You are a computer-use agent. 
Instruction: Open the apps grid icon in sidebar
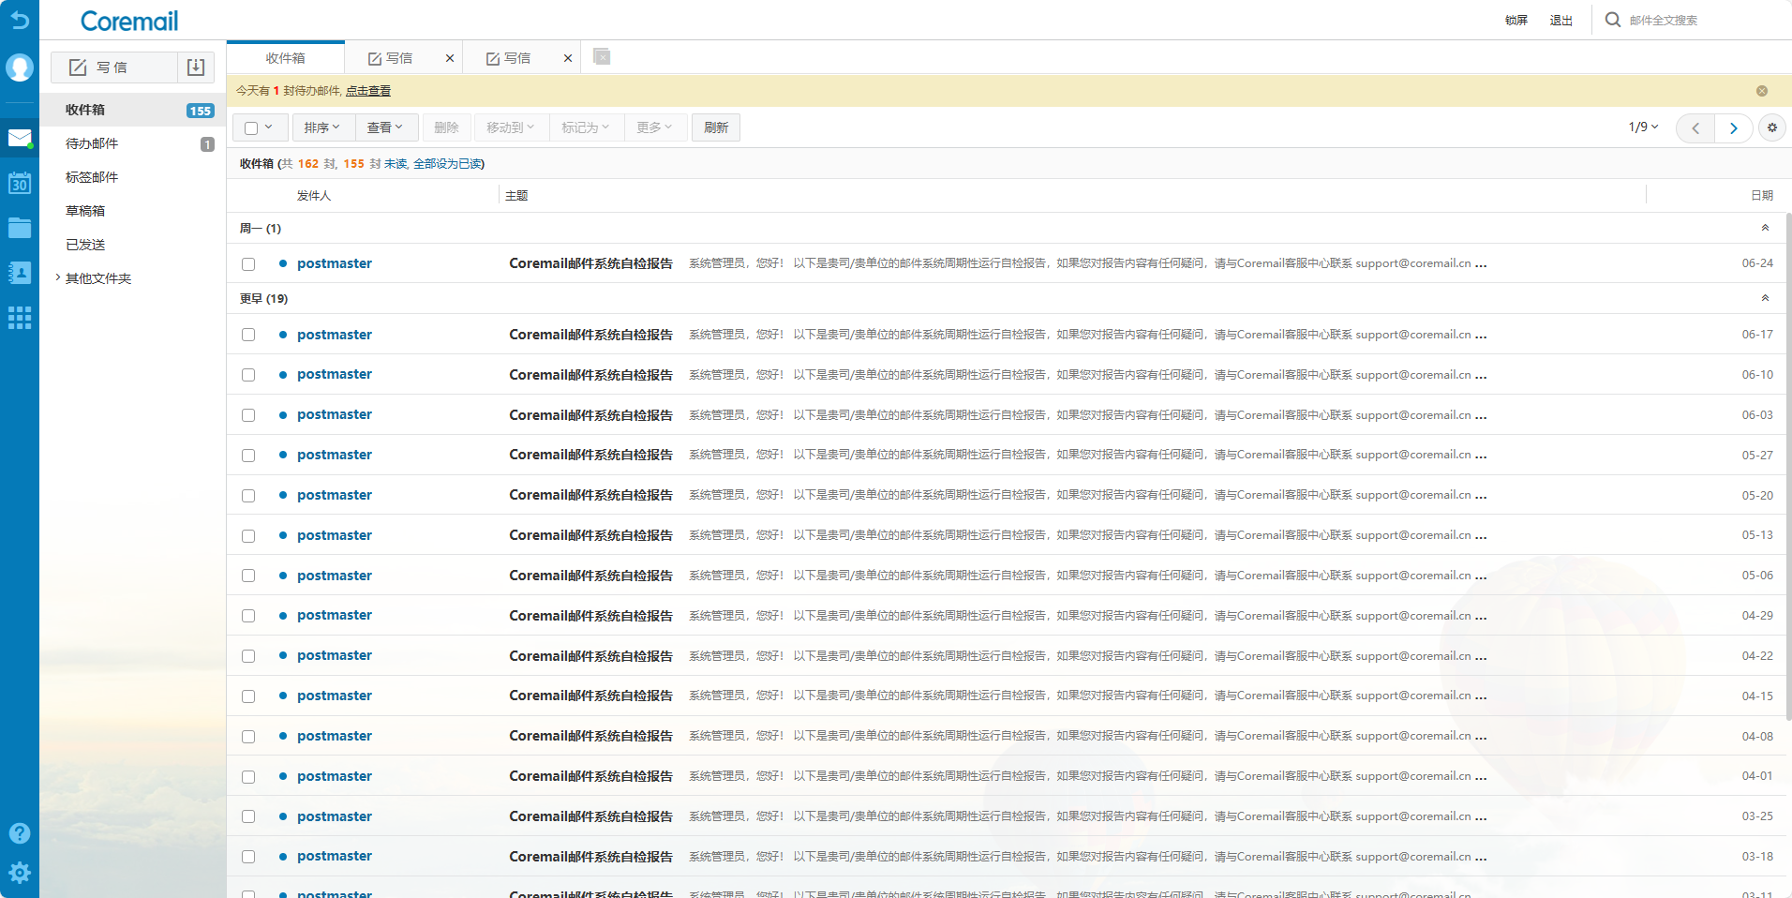click(20, 318)
